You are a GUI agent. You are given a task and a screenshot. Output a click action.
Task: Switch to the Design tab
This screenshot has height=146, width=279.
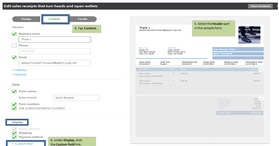26,19
